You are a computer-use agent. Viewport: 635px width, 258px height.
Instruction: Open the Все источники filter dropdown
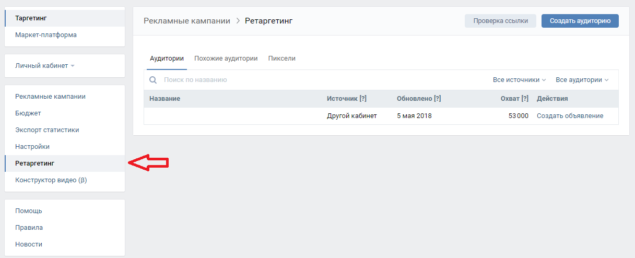tap(519, 80)
